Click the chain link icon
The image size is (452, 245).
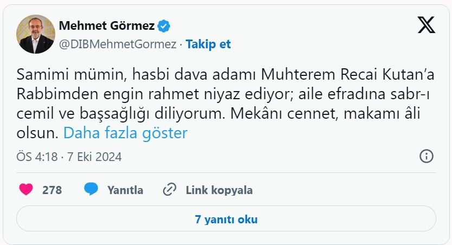[x=170, y=190]
